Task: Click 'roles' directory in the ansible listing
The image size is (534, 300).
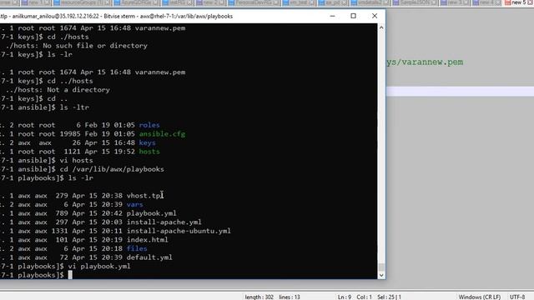Action: click(149, 125)
